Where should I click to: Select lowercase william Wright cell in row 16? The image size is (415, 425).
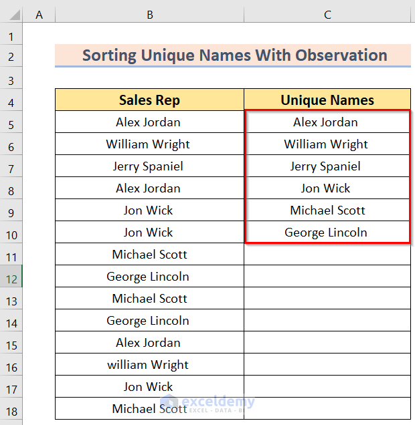[149, 365]
